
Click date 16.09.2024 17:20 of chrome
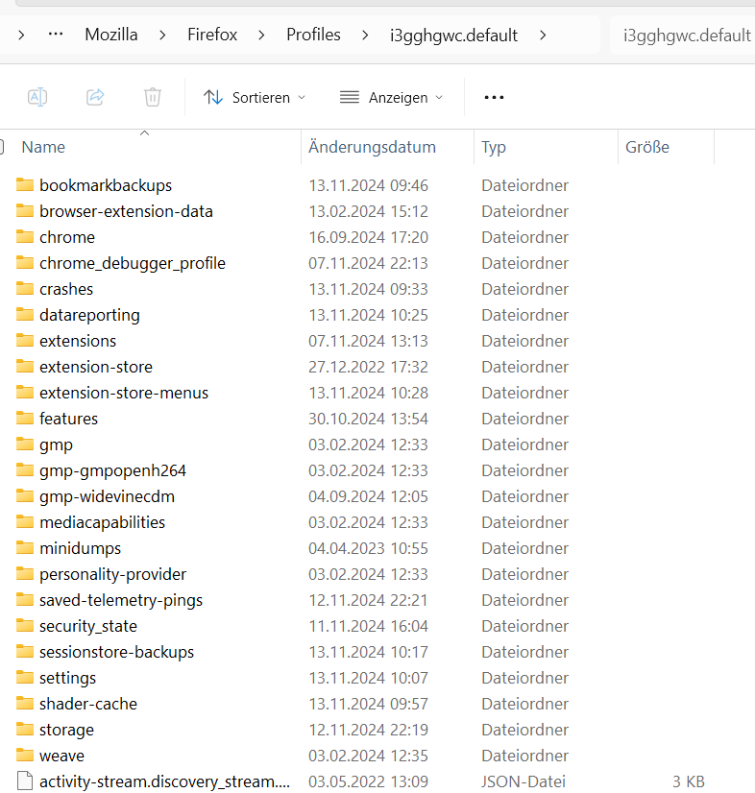369,237
